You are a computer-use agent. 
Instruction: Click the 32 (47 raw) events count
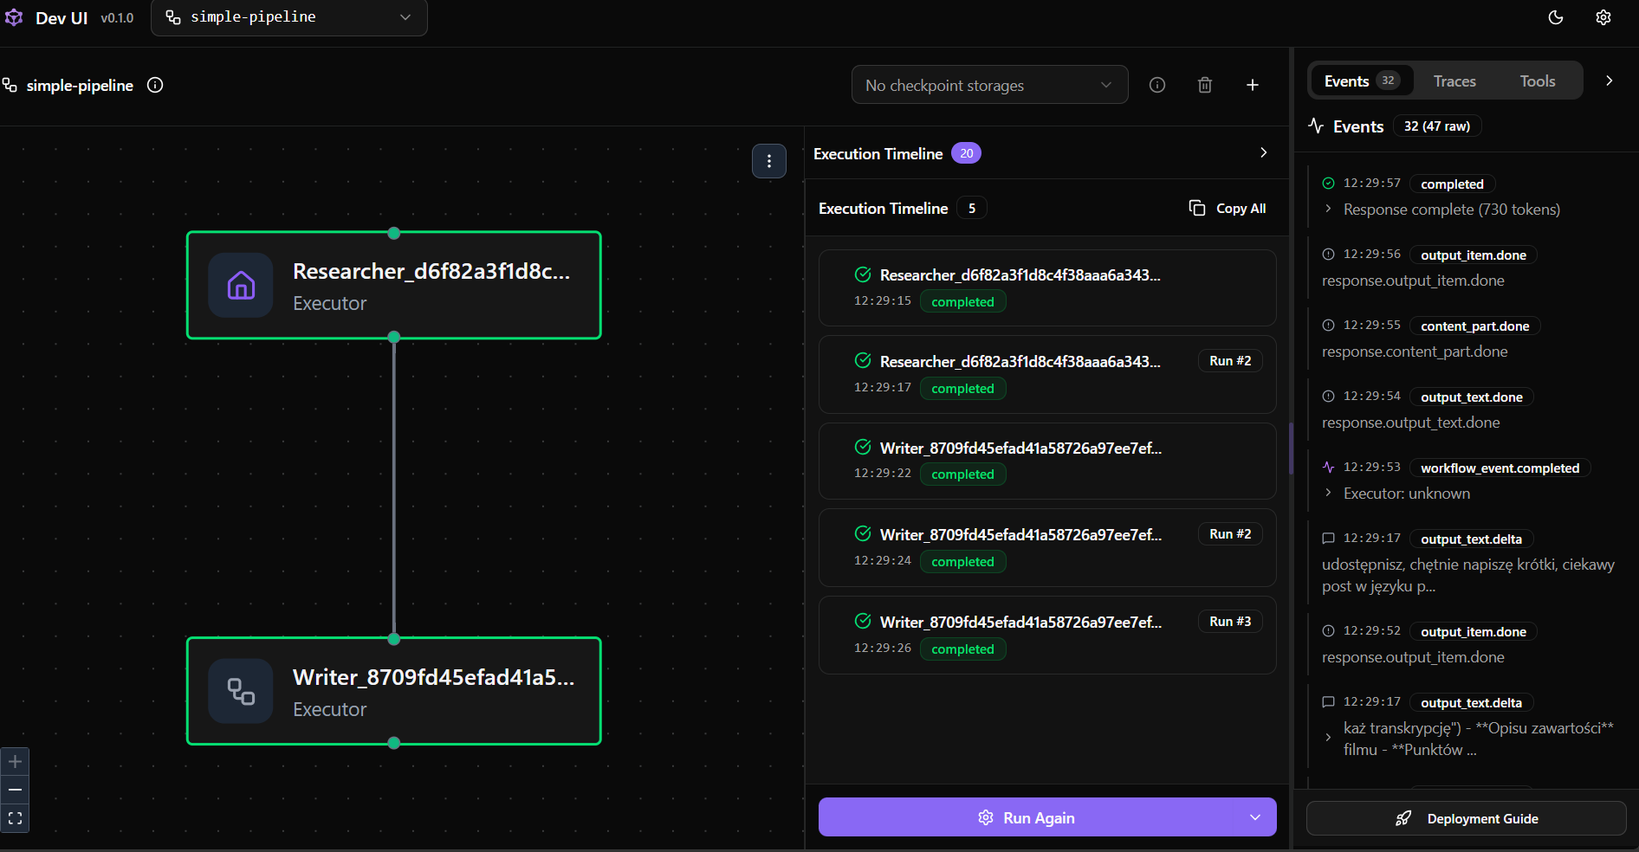pyautogui.click(x=1437, y=126)
